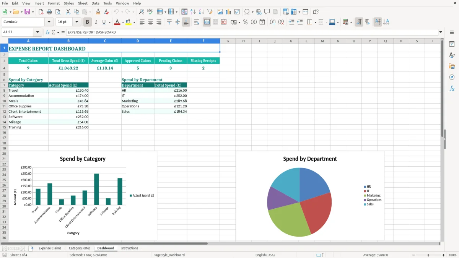The image size is (459, 258).
Task: Toggle Center Horizontally alignment
Action: point(150,22)
